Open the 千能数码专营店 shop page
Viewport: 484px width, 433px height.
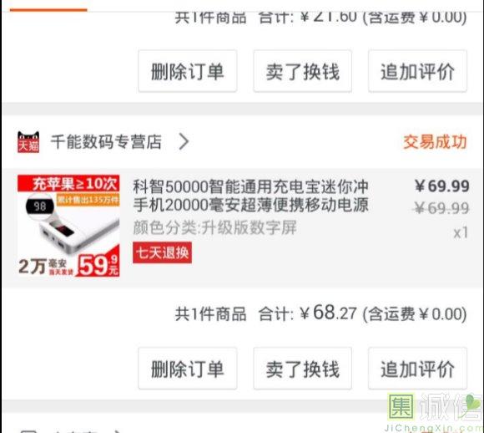106,142
